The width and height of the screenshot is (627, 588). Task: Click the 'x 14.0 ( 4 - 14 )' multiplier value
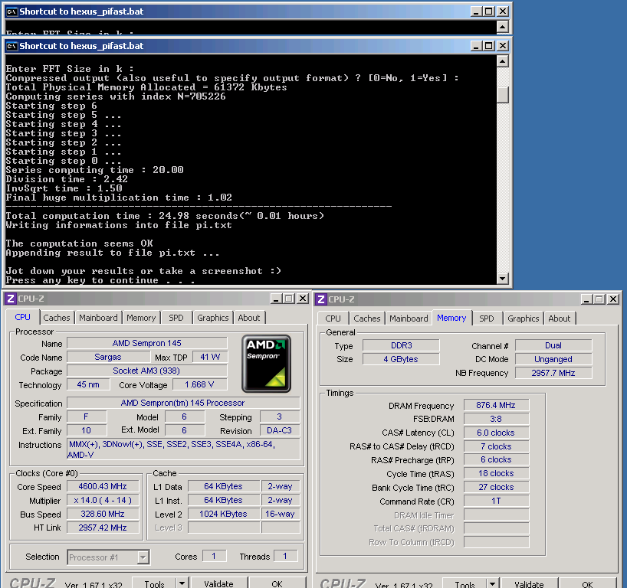[103, 500]
